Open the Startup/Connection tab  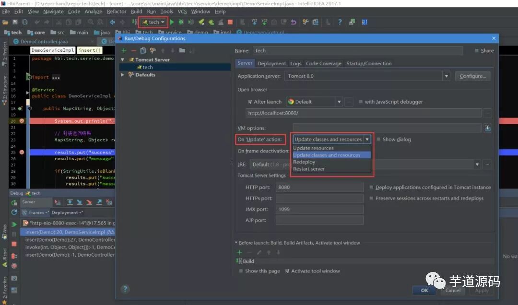pos(369,63)
